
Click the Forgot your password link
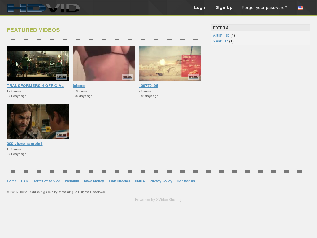point(264,8)
